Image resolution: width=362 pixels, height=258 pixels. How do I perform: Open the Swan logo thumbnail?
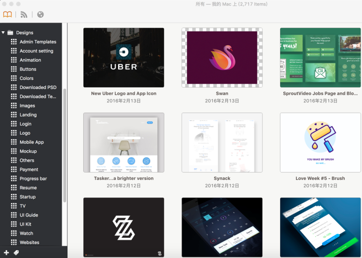(x=222, y=57)
